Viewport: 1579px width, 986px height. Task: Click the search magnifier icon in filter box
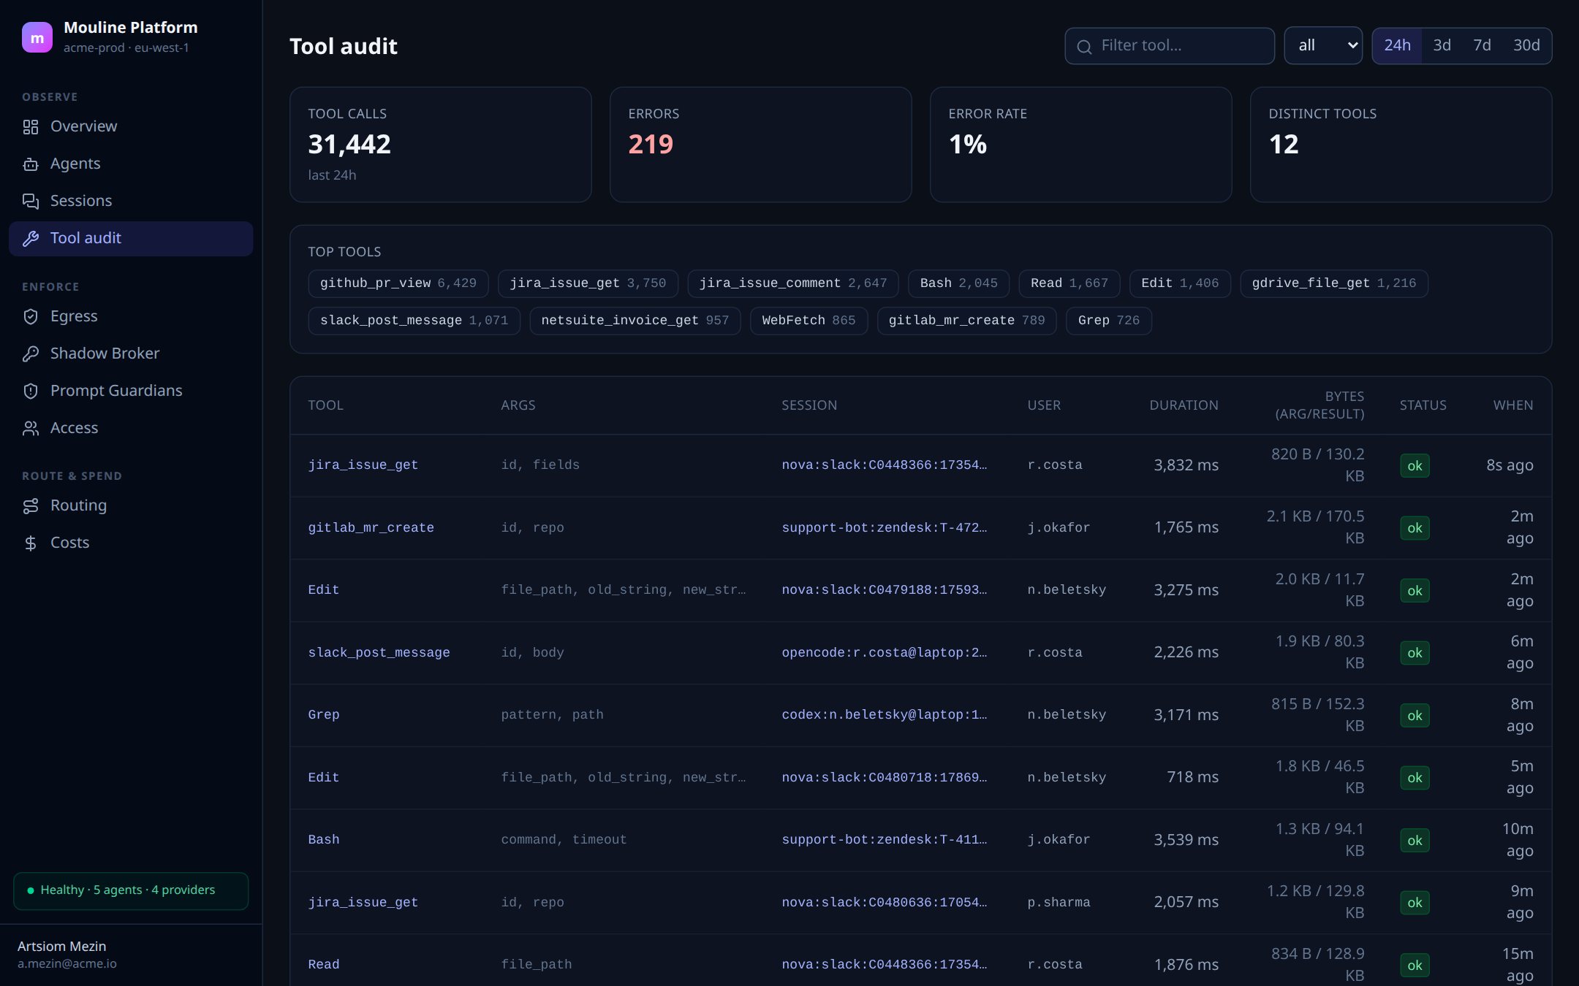tap(1085, 47)
